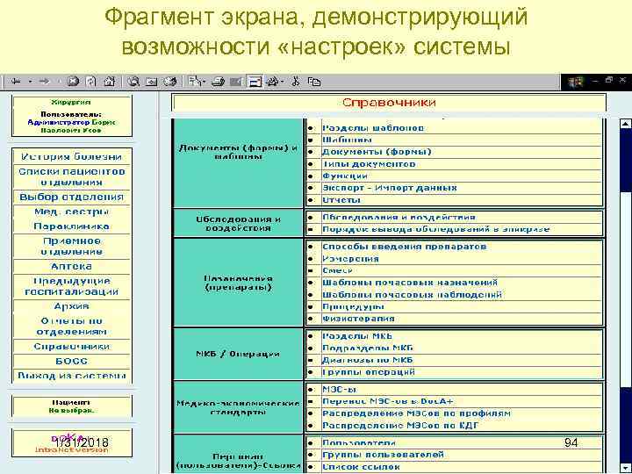Open the Смеси link
This screenshot has width=632, height=474.
click(x=337, y=270)
